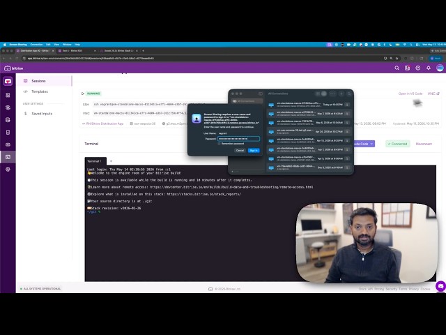Focus the Password field in the login dialog

(x=238, y=139)
